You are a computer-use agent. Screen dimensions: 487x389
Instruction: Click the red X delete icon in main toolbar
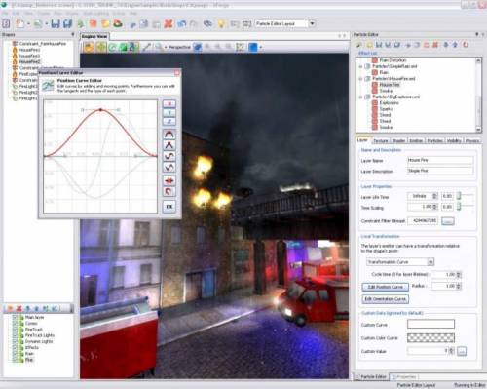coord(169,23)
